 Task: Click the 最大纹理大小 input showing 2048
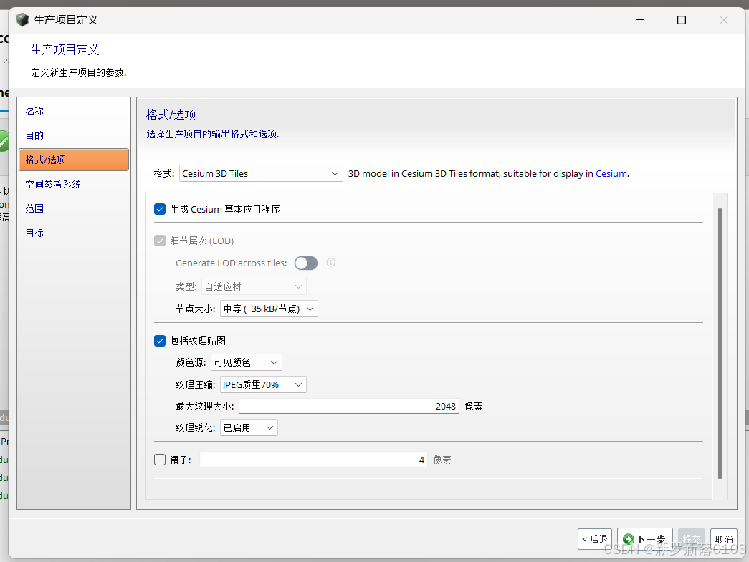coord(348,406)
